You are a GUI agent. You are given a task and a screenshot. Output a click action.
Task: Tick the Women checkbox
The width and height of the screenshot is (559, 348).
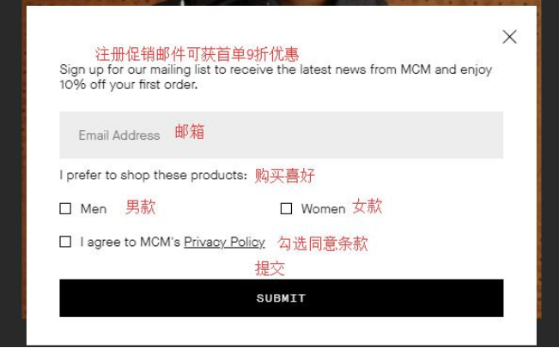(x=286, y=208)
